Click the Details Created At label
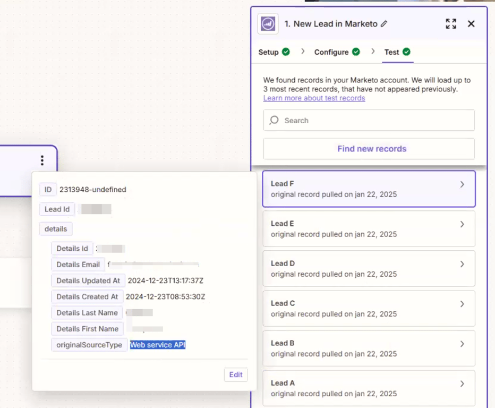The width and height of the screenshot is (495, 408). tap(87, 297)
